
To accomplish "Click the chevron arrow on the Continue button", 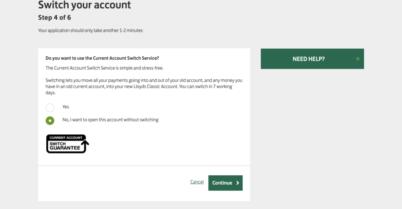I will (x=238, y=183).
